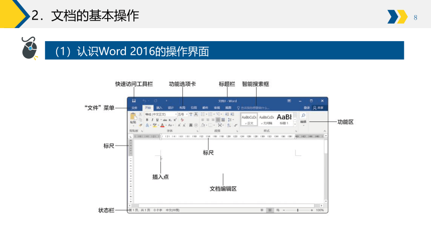Click the 编辑 (Editing) search icon
This screenshot has width=431, height=243.
point(303,115)
